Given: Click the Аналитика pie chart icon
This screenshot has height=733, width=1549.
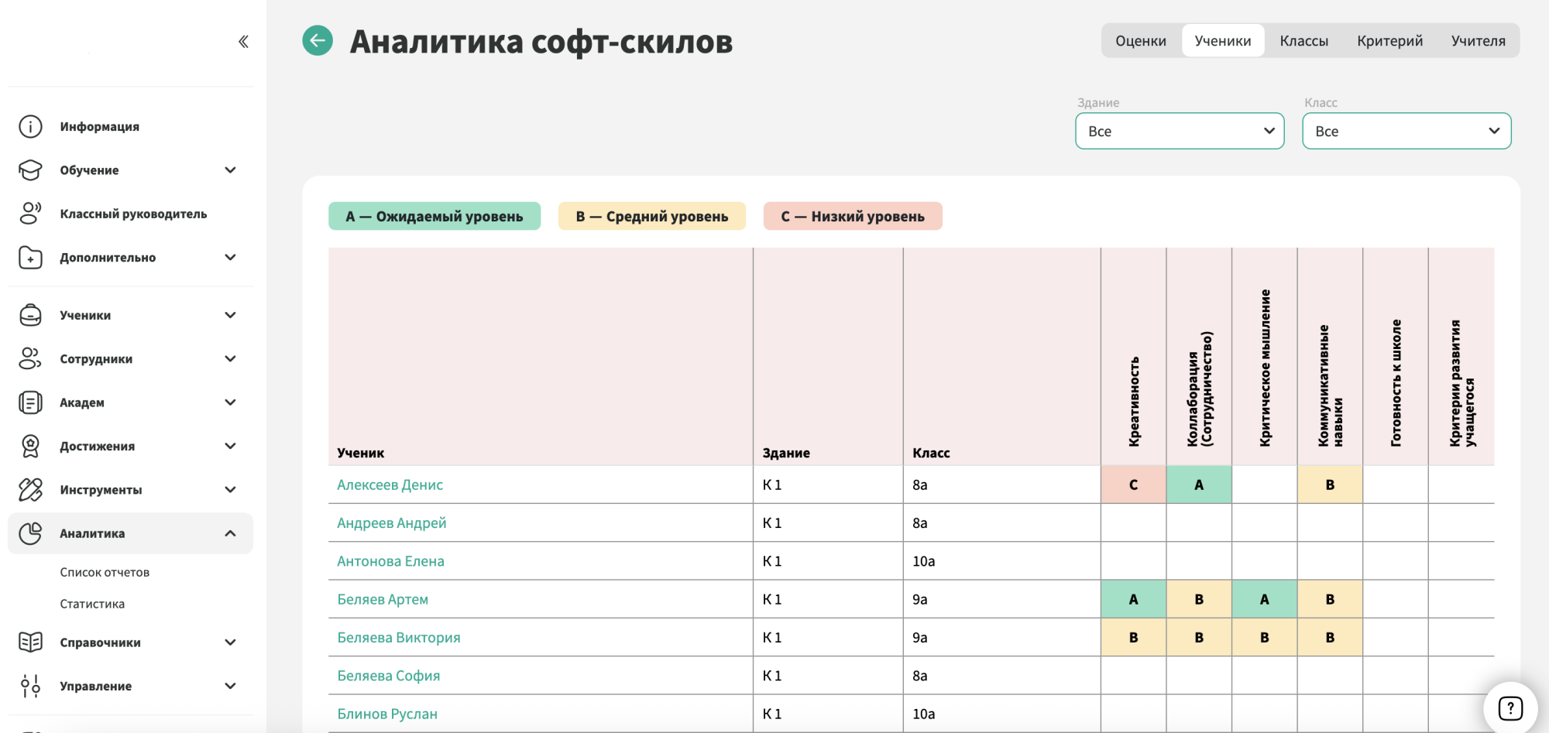Looking at the screenshot, I should [30, 533].
